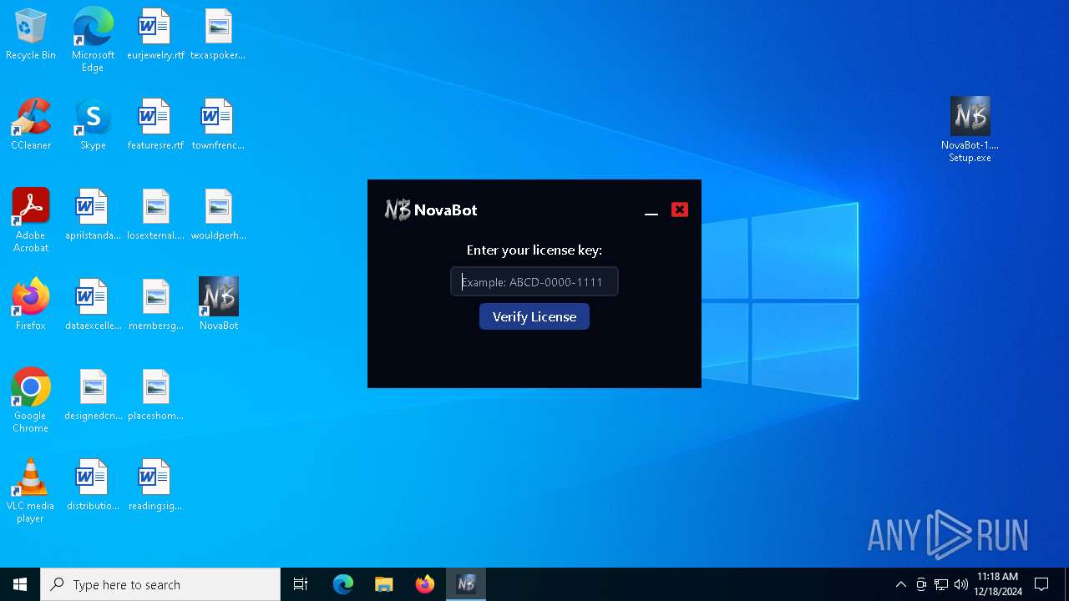Viewport: 1069px width, 601px height.
Task: Select the eurjewelry.rtf file icon
Action: tap(155, 35)
